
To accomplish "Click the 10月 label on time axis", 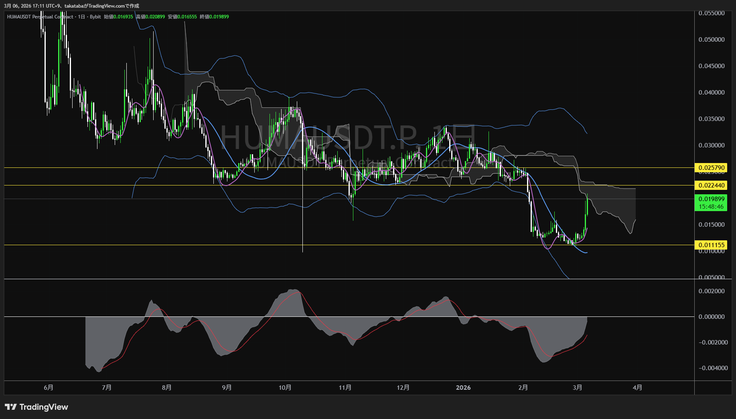I will [x=285, y=387].
